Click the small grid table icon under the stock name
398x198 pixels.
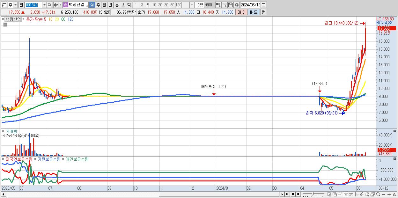point(5,25)
